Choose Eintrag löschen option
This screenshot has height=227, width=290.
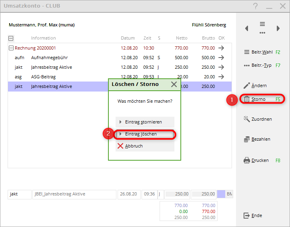point(144,134)
